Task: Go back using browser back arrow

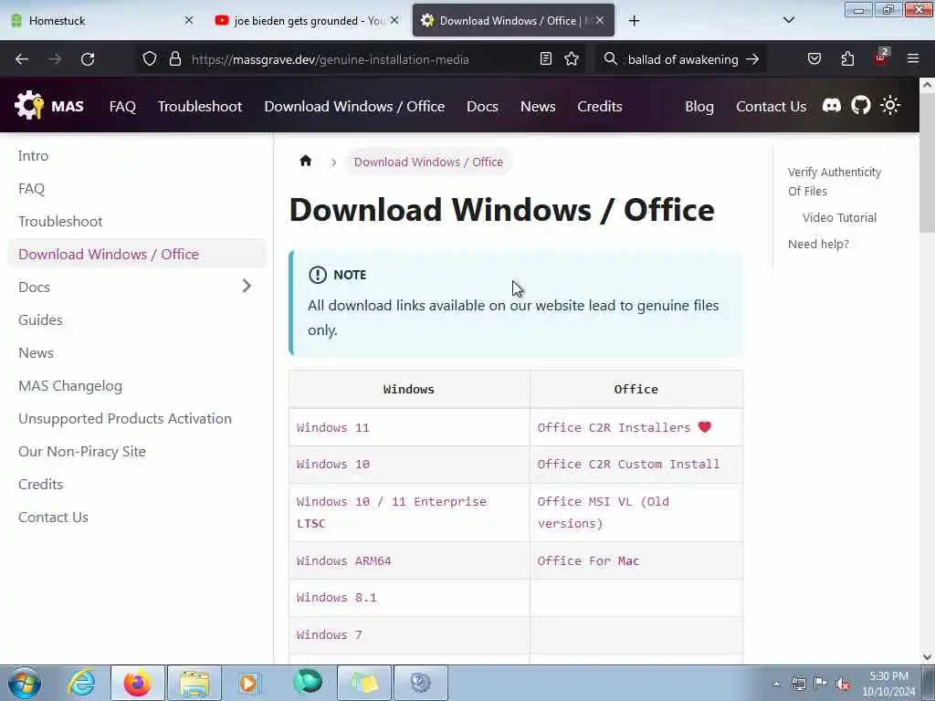Action: tap(22, 59)
